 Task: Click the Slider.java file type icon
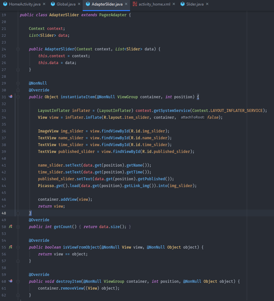point(183,4)
